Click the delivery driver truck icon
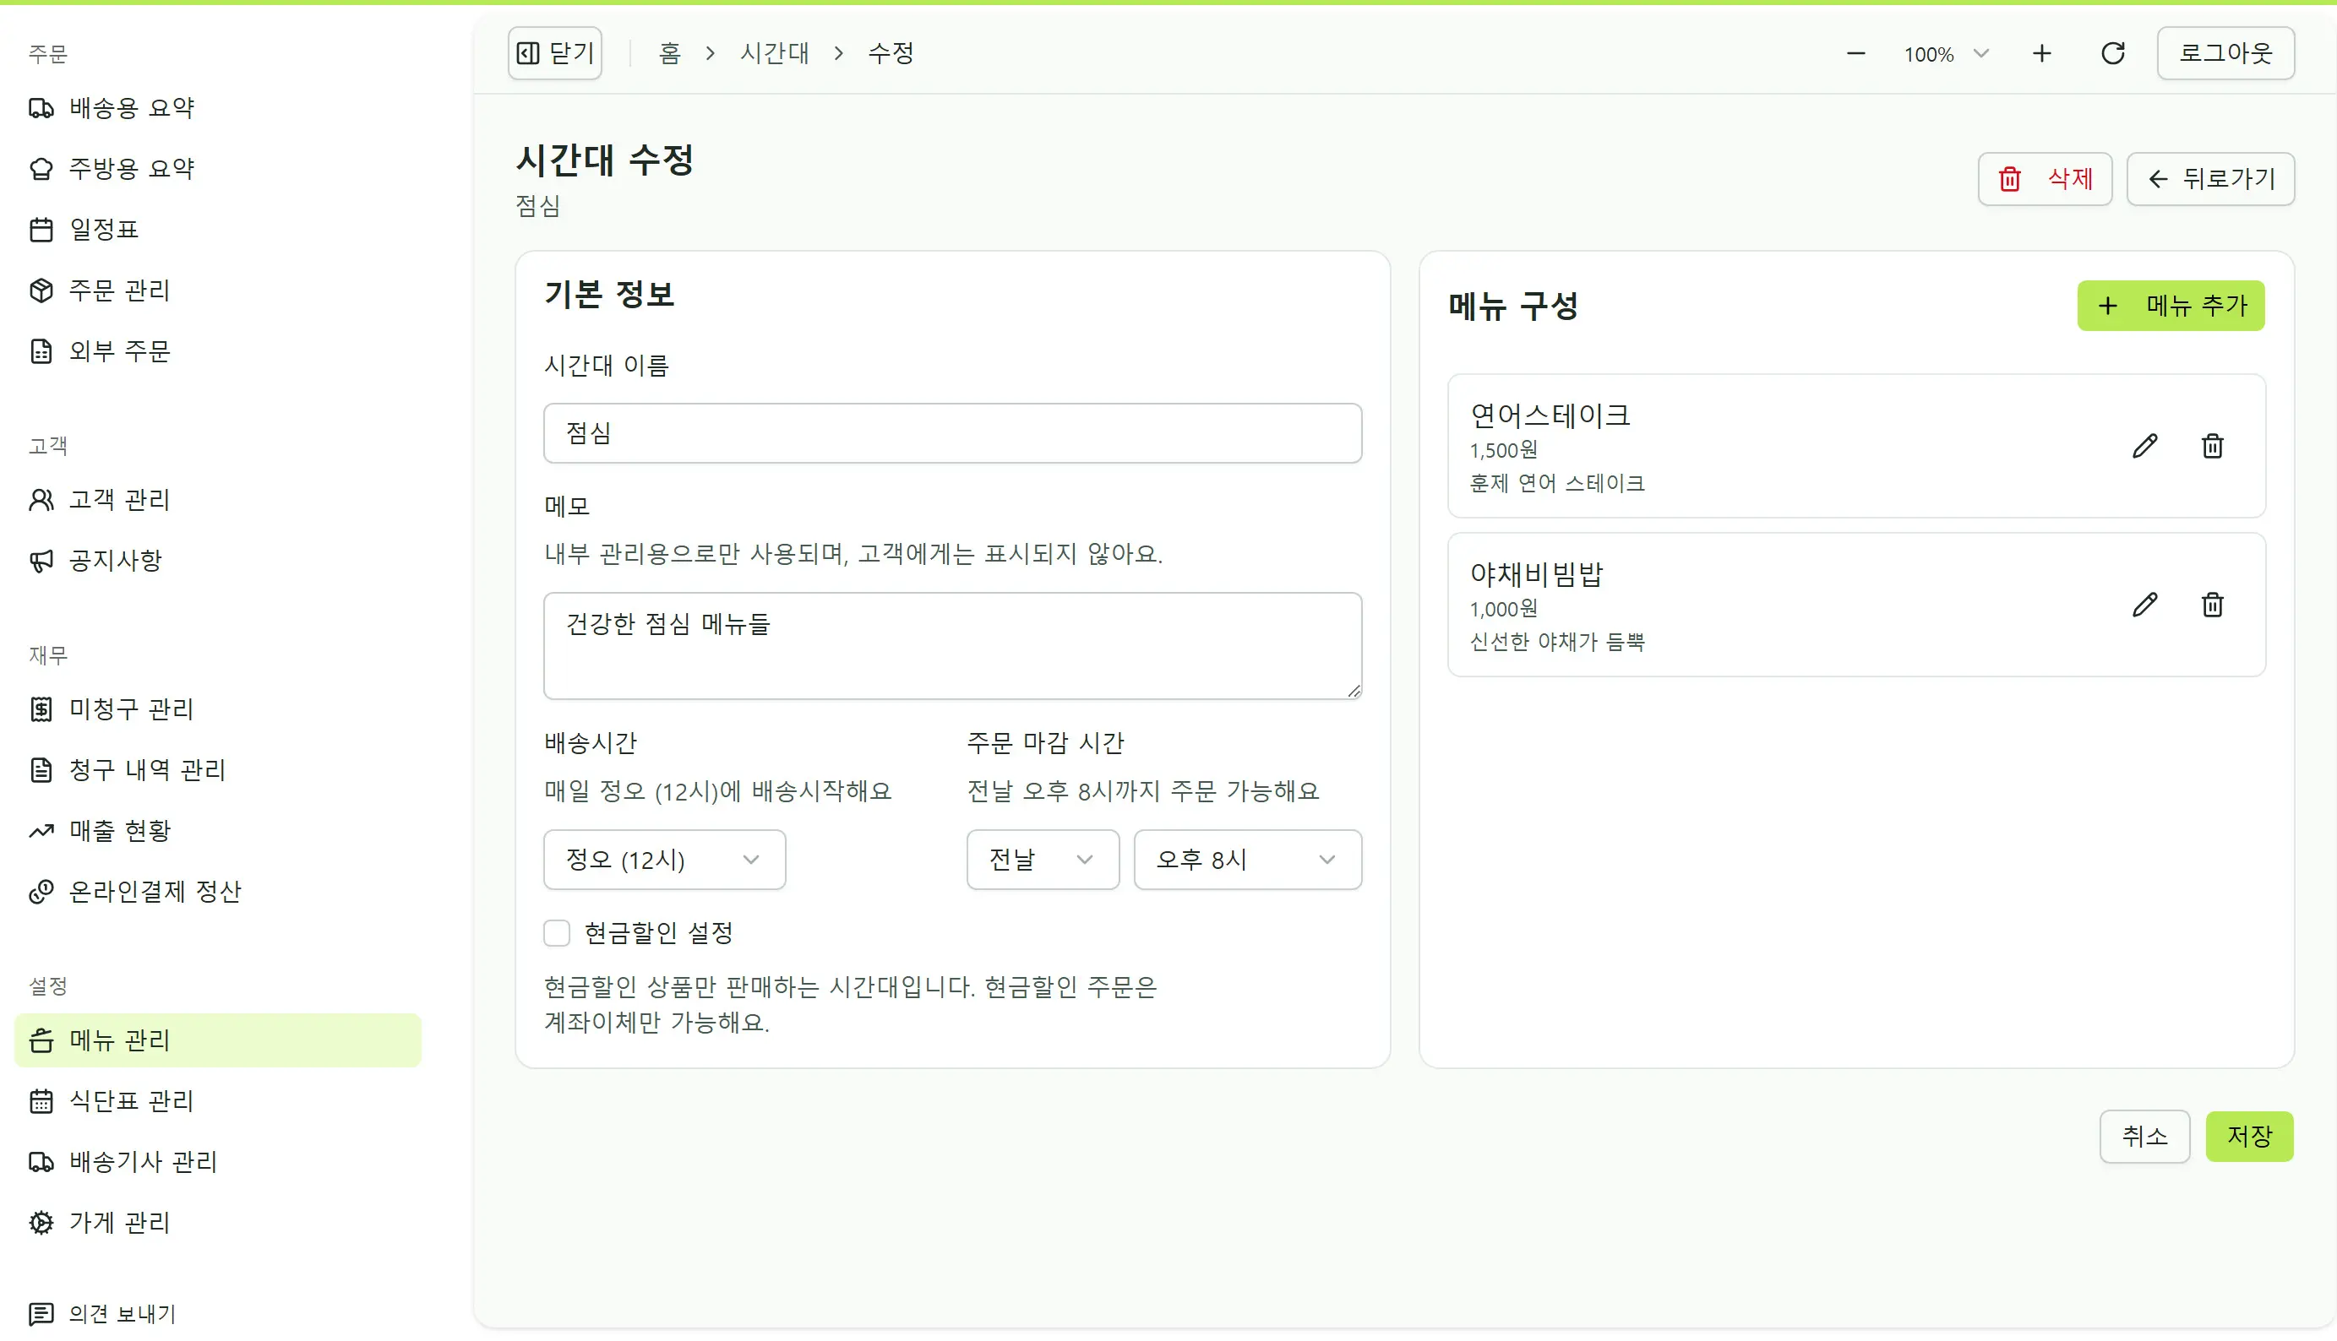Viewport: 2337px width, 1341px height. pyautogui.click(x=41, y=1161)
